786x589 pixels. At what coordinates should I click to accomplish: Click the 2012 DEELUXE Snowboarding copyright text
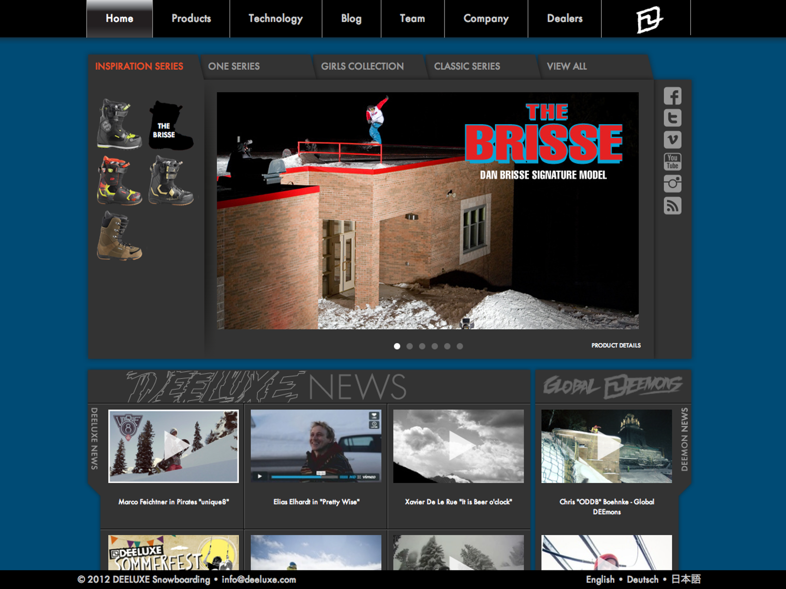pyautogui.click(x=144, y=580)
